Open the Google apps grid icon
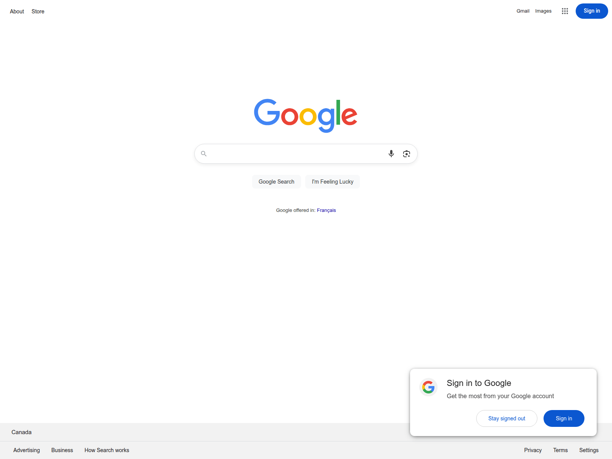The width and height of the screenshot is (612, 459). click(565, 11)
